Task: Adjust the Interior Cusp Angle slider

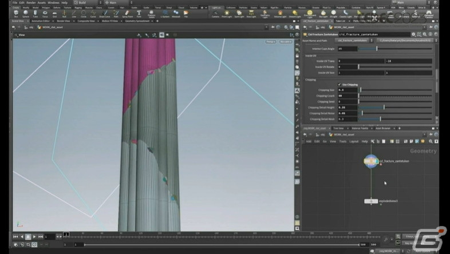Action: point(395,49)
